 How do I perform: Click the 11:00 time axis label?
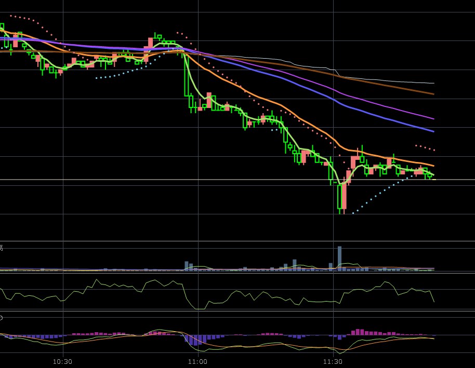197,361
